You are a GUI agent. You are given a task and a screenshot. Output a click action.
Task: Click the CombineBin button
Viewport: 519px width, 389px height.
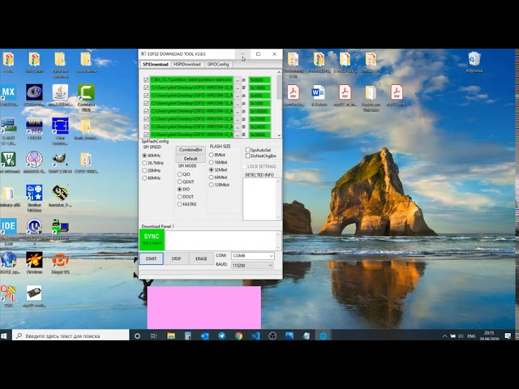191,150
